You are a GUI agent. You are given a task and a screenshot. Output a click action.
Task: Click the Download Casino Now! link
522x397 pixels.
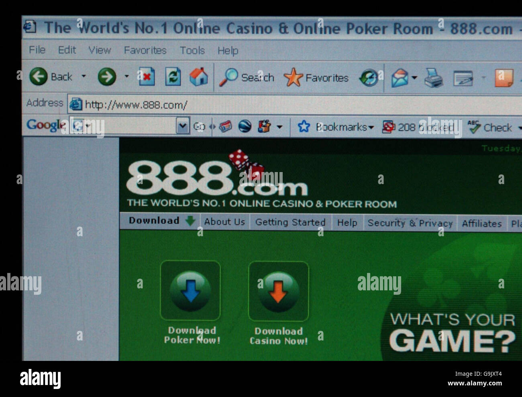coord(279,336)
